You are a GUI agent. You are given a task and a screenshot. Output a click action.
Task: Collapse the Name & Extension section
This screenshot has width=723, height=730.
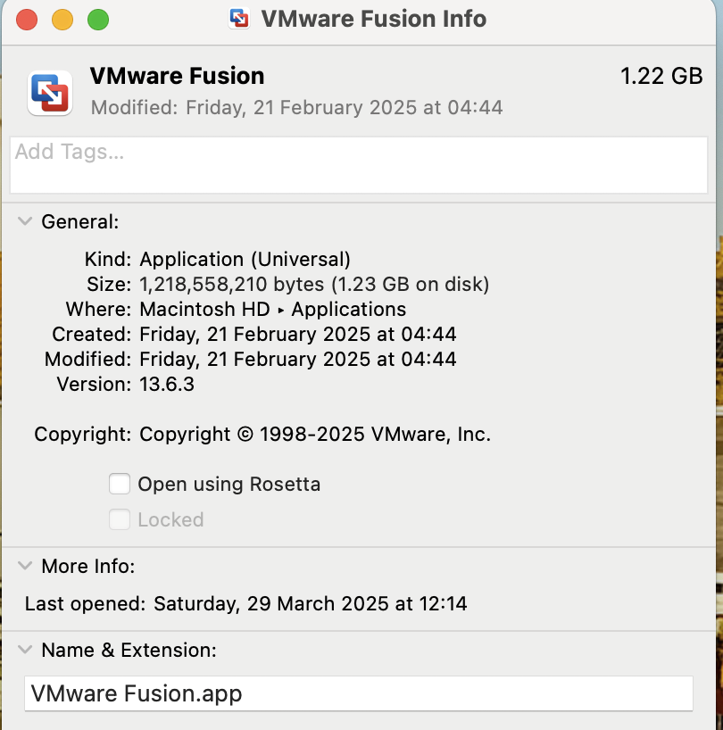pyautogui.click(x=24, y=651)
